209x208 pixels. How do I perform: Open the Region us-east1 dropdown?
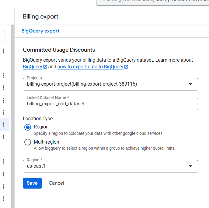pos(110,166)
